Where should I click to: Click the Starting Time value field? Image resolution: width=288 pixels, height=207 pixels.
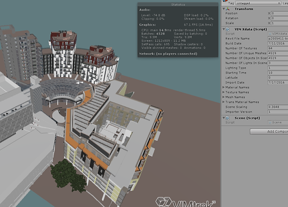point(278,73)
